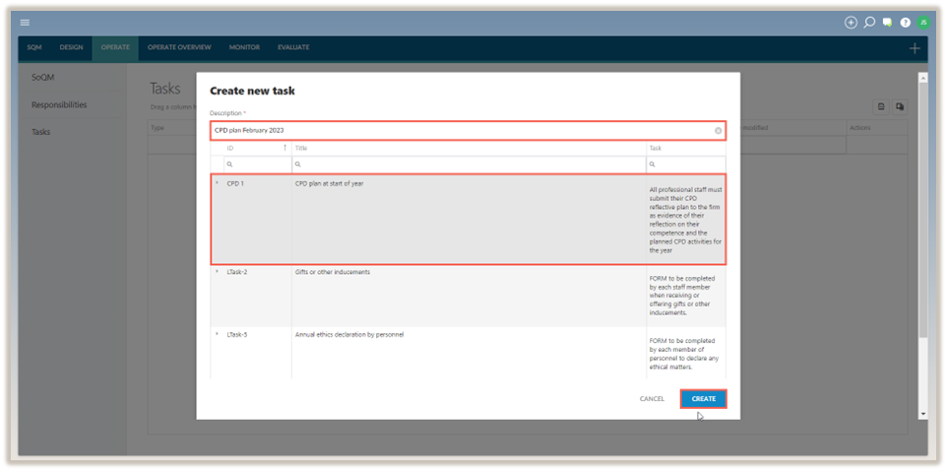Clear the Description field with X icon
Viewport: 947px width, 471px height.
click(x=718, y=130)
